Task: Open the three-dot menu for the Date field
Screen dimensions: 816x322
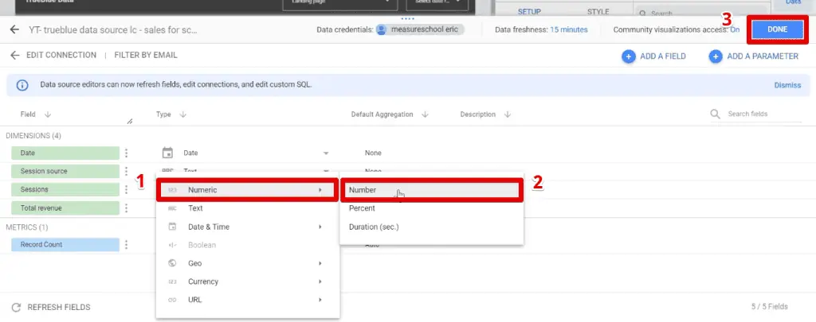Action: point(126,153)
